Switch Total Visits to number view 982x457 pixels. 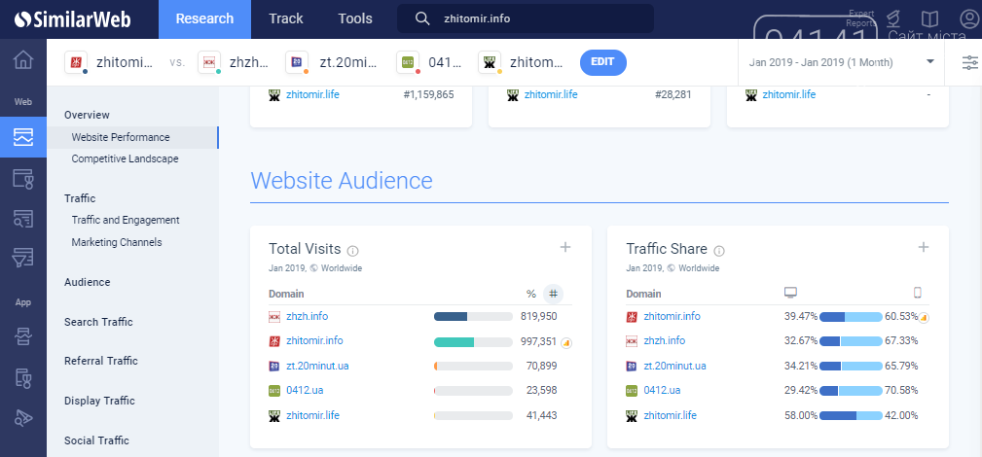tap(553, 293)
